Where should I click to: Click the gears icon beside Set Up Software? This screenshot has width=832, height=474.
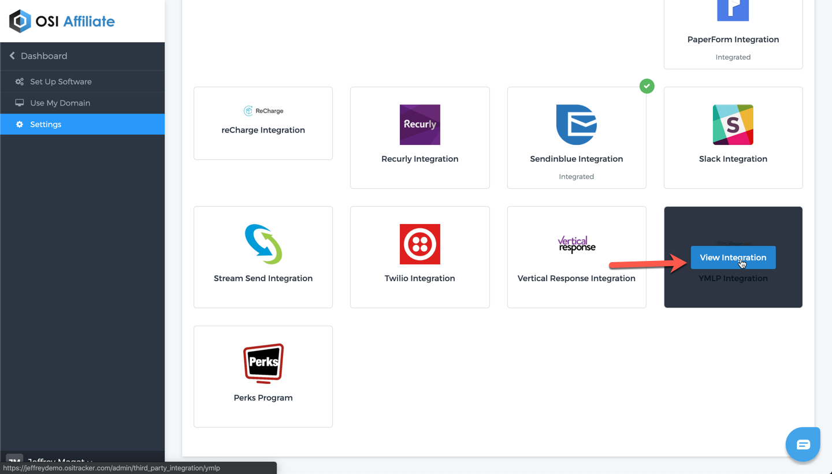click(20, 81)
